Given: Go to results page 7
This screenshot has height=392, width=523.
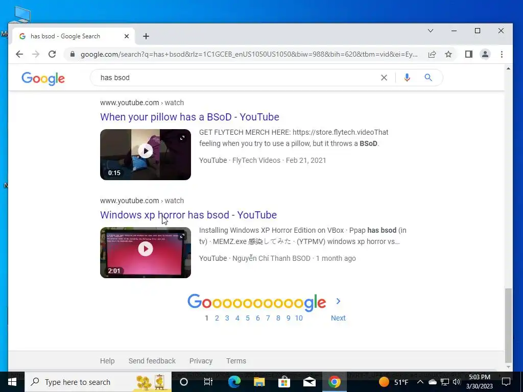Looking at the screenshot, I should pos(268,318).
